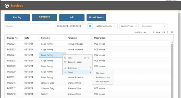Sort by Date column header
Viewport: 181px width, 98px height.
27,38
